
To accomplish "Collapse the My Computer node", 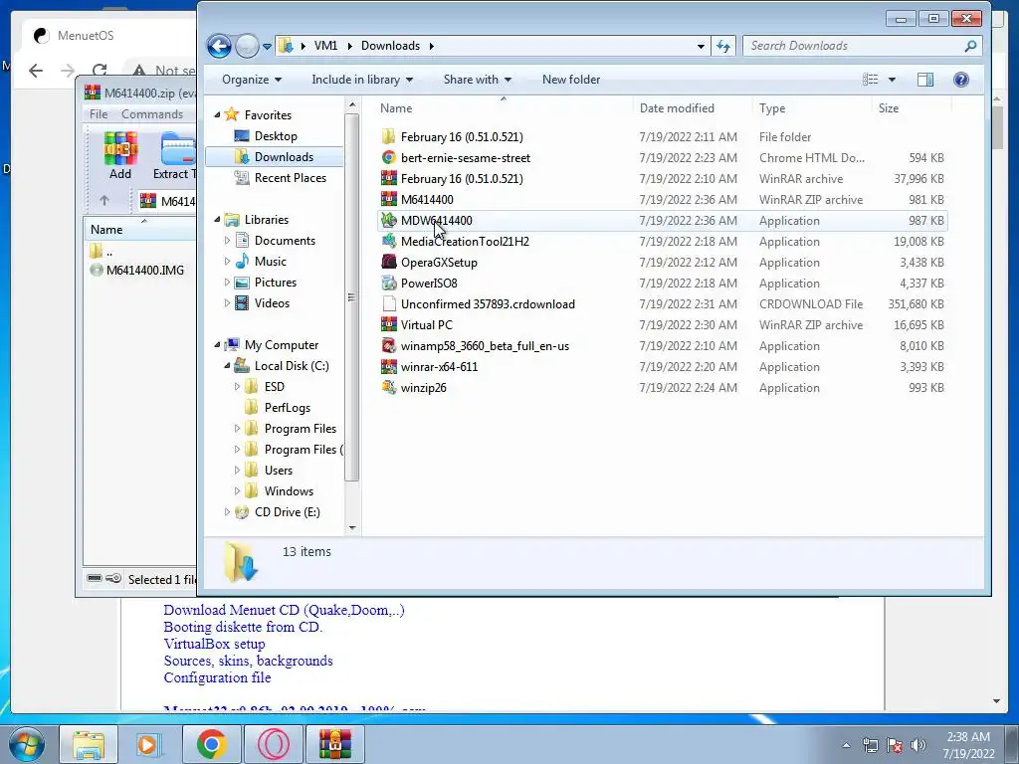I will [x=217, y=345].
